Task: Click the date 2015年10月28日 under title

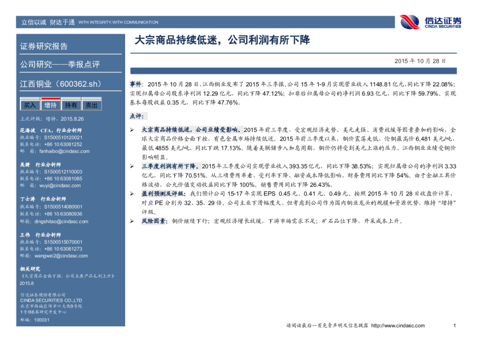Action: (420, 60)
